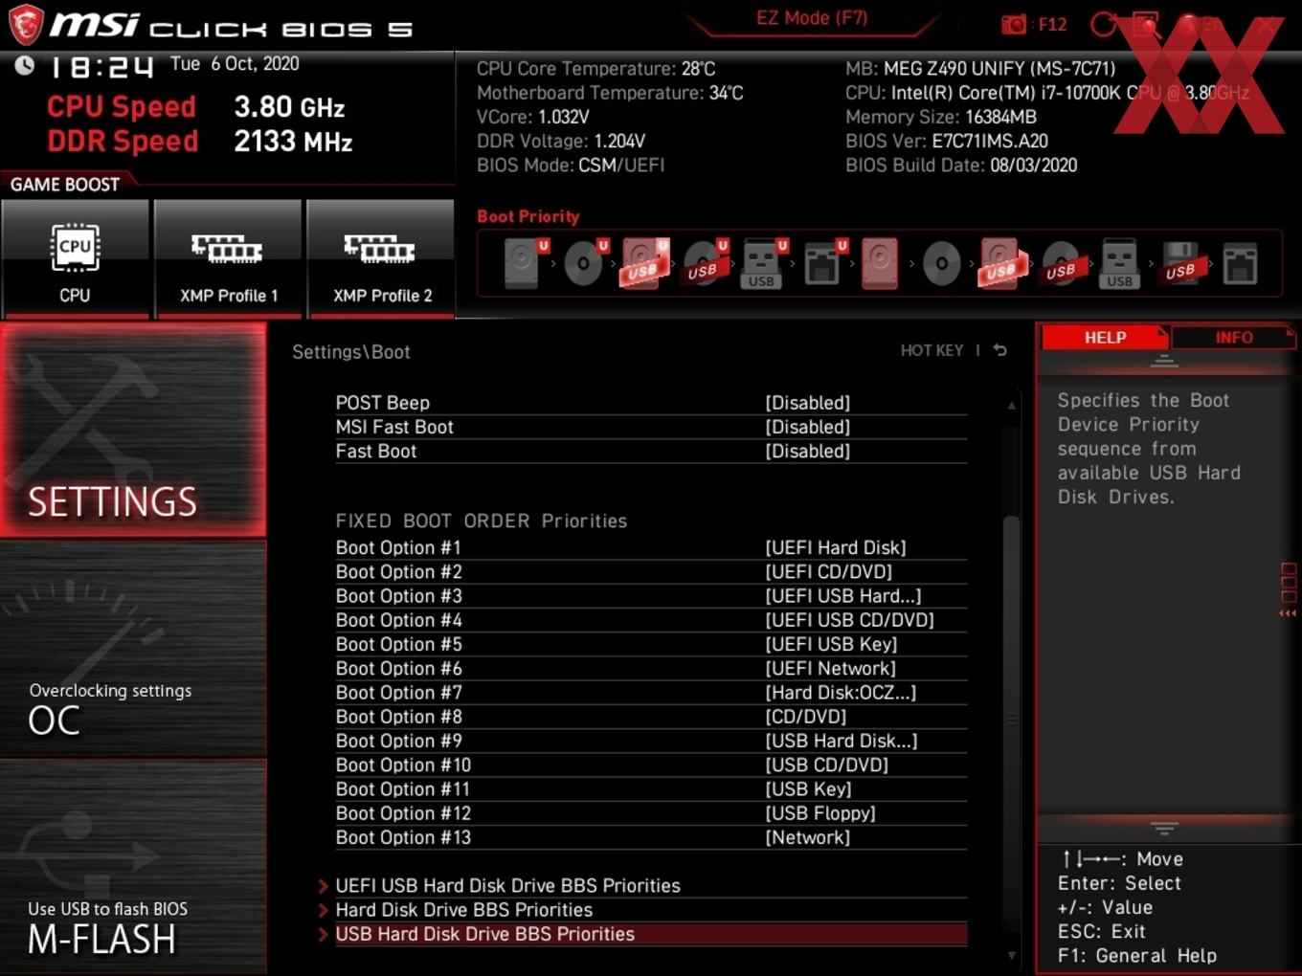Click the legacy Hard Disk boot icon
This screenshot has width=1302, height=976.
[881, 263]
